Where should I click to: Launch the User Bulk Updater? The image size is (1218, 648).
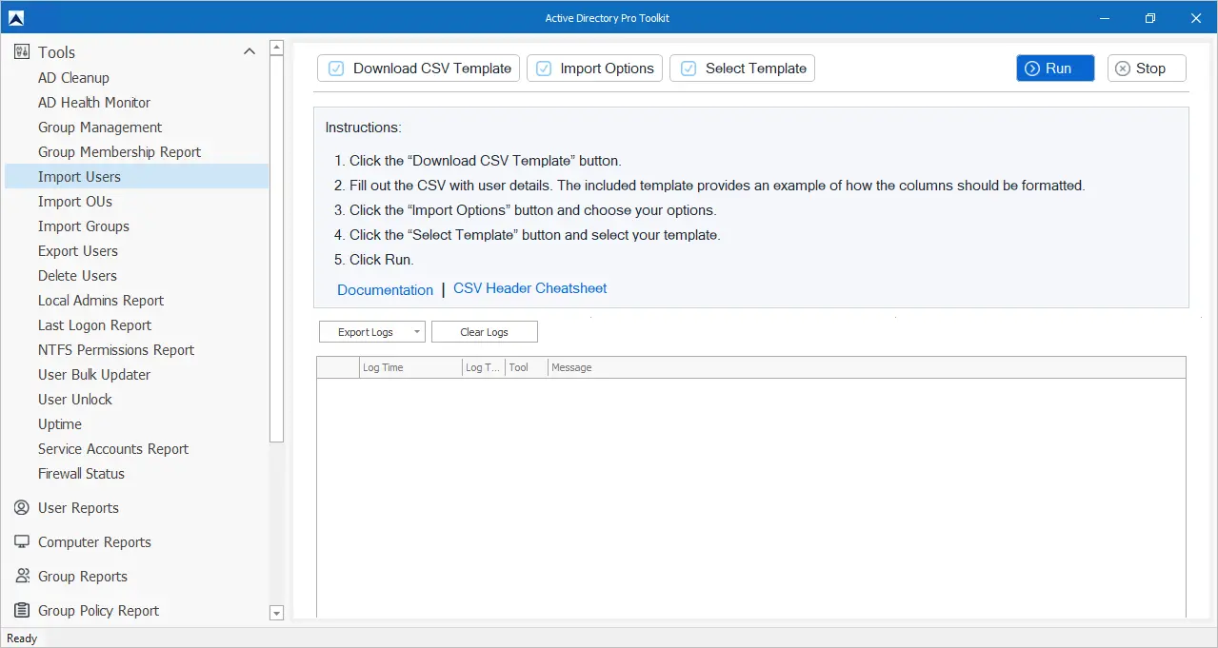[x=94, y=375]
